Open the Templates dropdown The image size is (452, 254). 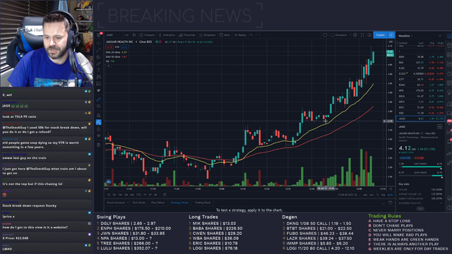pos(207,35)
